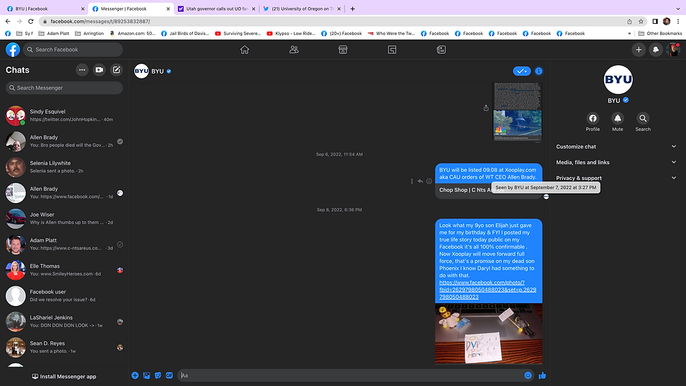Bookmark this page star icon
Image resolution: width=686 pixels, height=386 pixels.
[x=641, y=21]
